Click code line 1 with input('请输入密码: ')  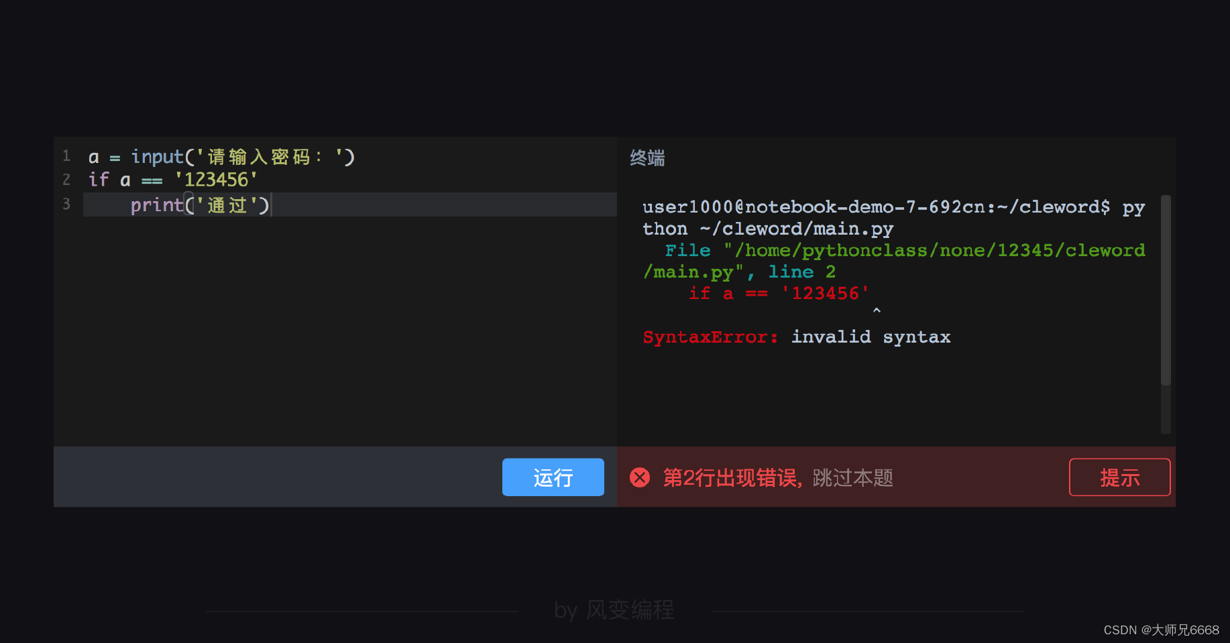[x=222, y=157]
